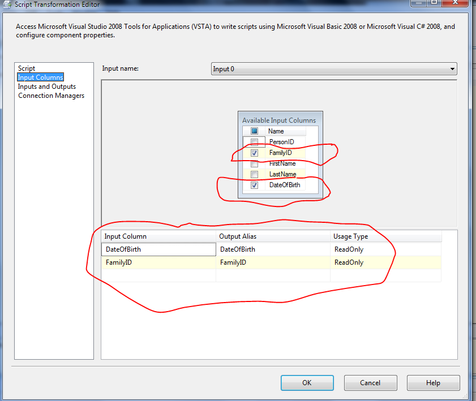The width and height of the screenshot is (476, 401).
Task: Select the Script page in the left pane
Action: click(x=26, y=68)
